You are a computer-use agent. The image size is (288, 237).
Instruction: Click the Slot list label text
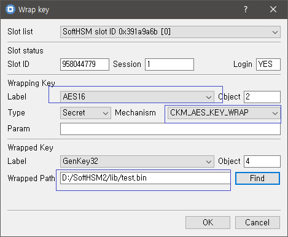coord(20,32)
